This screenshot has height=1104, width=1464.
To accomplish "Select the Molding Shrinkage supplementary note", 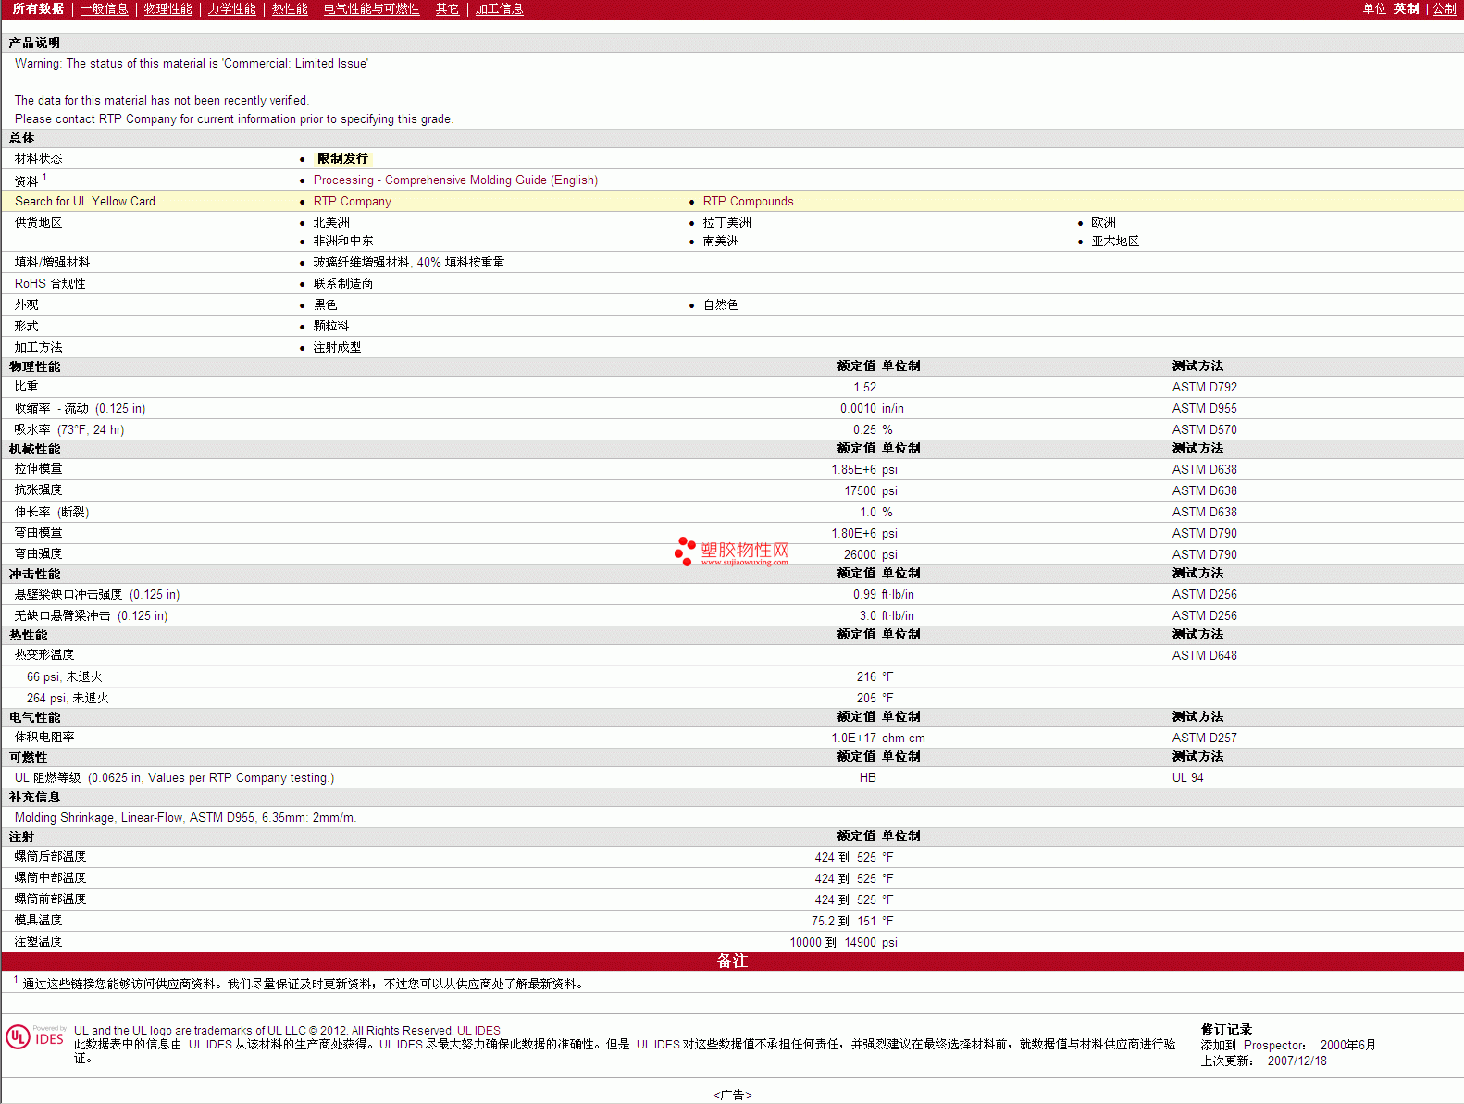I will pyautogui.click(x=185, y=817).
